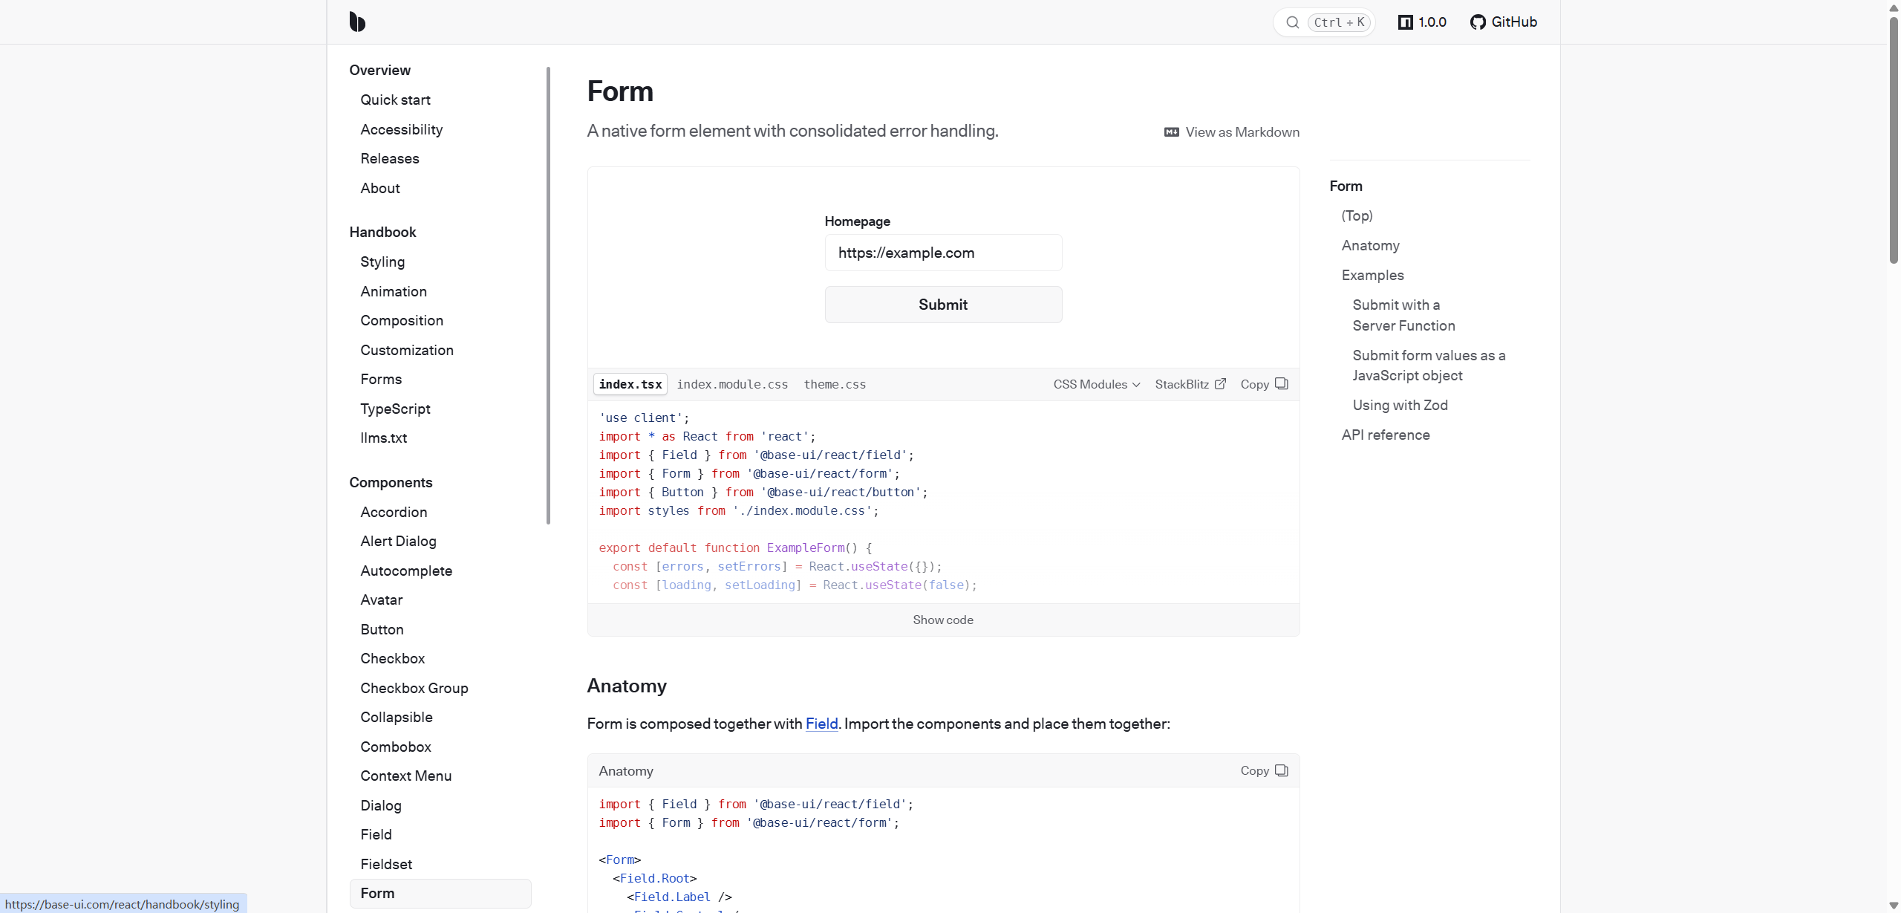Copy demo code using the copy icon
1901x913 pixels.
(x=1282, y=384)
